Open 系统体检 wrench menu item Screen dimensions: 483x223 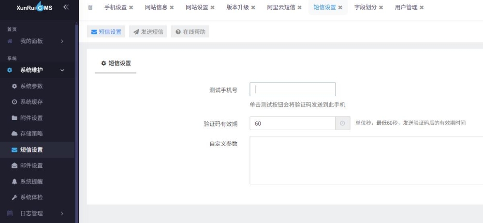click(31, 197)
